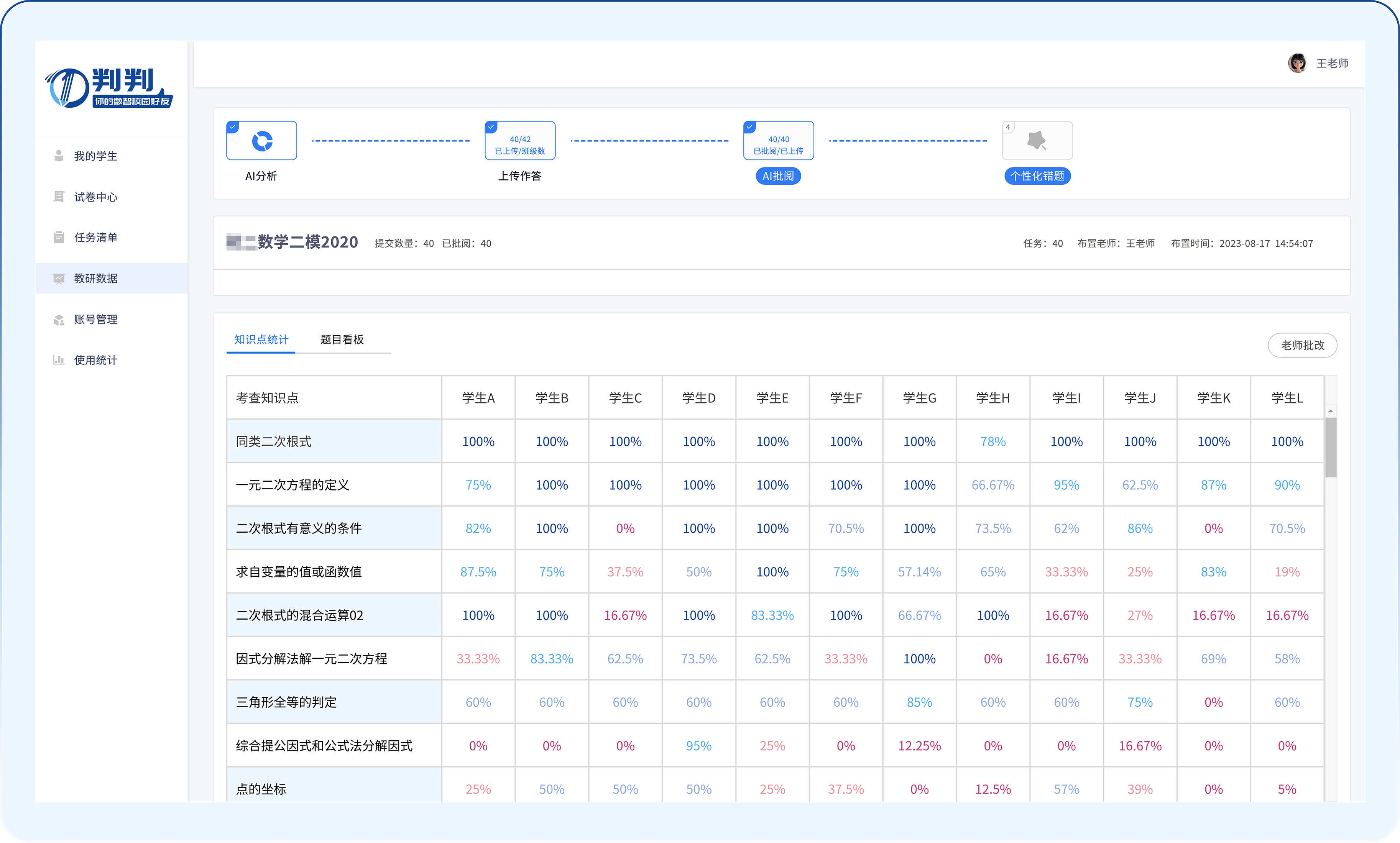Select the 知识点统计 tab
Screen dimensions: 1400x843
pyautogui.click(x=261, y=340)
